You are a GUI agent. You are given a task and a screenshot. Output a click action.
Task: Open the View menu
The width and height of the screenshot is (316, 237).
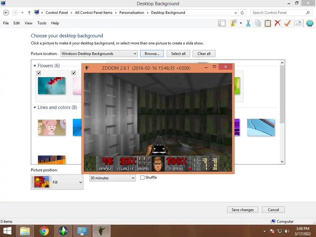pos(28,23)
